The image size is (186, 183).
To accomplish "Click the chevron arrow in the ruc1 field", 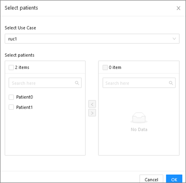I will [x=174, y=39].
